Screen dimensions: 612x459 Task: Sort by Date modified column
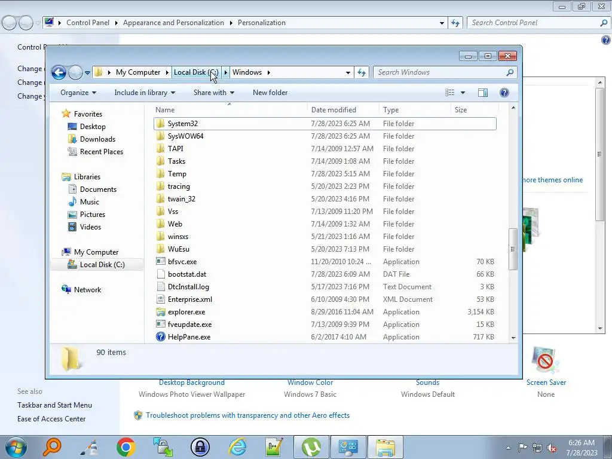[x=343, y=110]
